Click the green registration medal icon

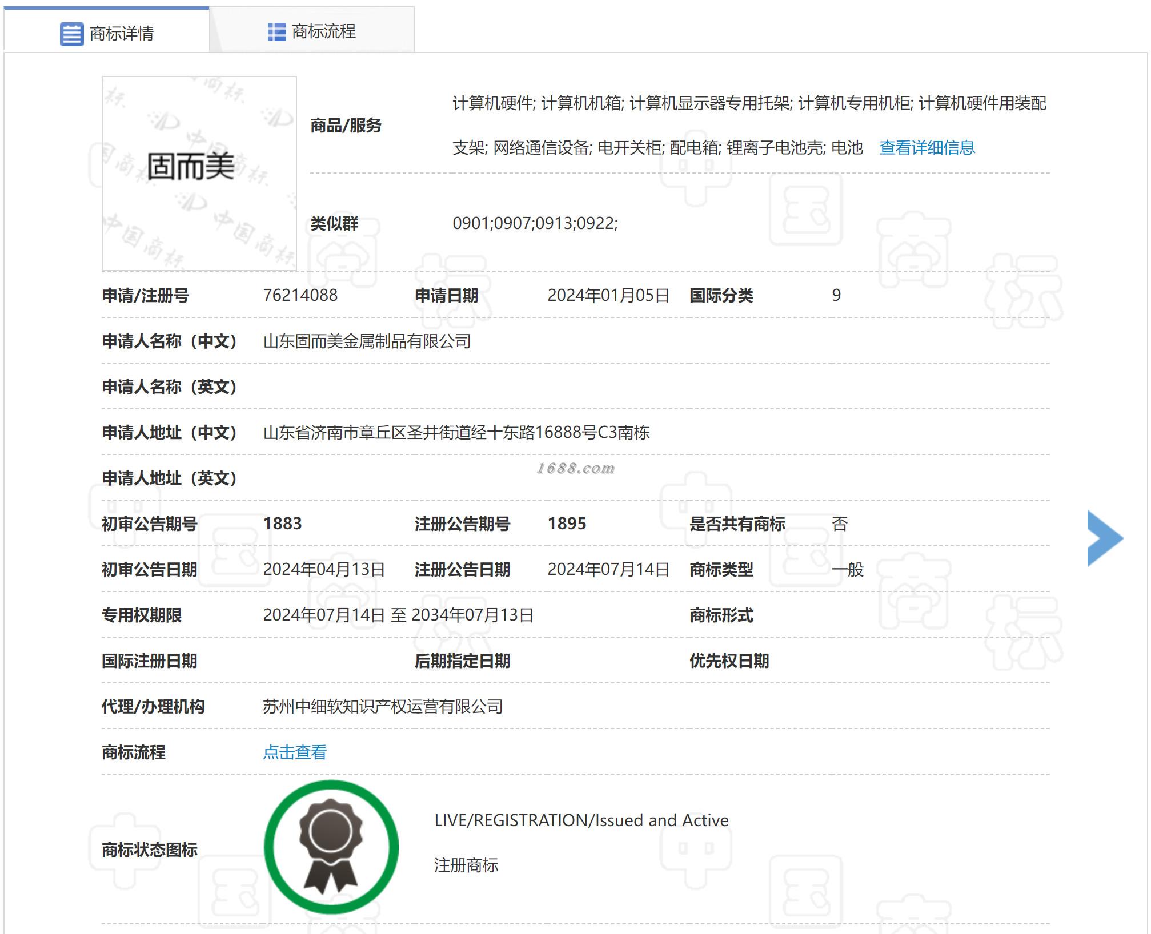click(x=331, y=847)
